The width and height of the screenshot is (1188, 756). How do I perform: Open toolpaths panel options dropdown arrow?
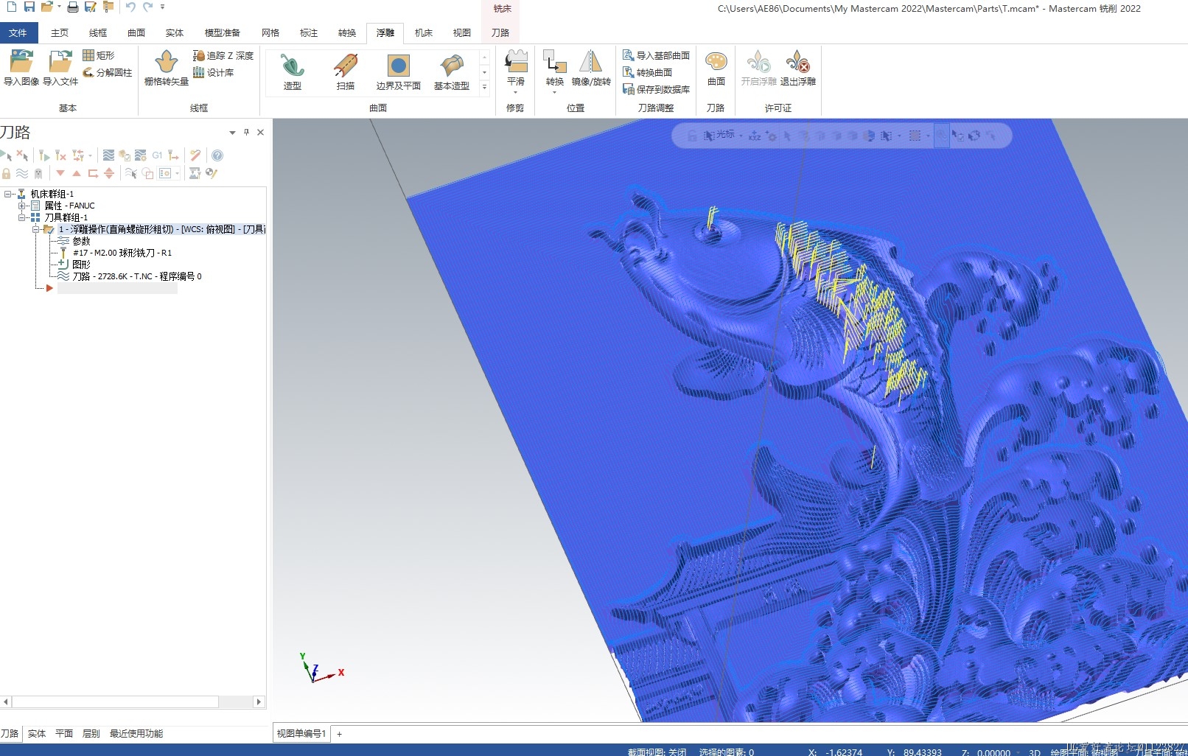[232, 133]
